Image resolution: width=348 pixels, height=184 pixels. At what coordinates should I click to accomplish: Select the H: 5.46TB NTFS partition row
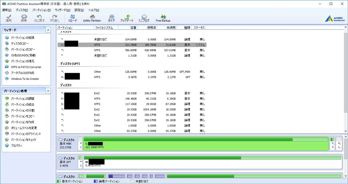click(x=132, y=77)
